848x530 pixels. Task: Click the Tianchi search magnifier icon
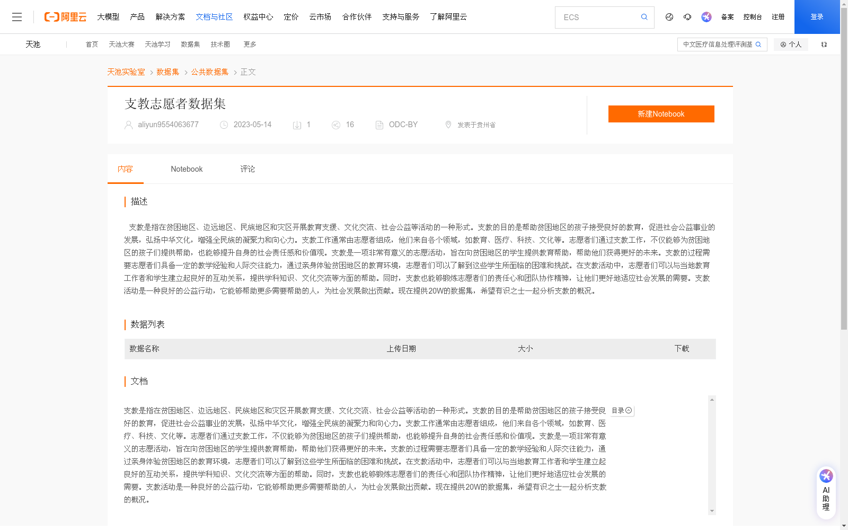click(x=758, y=45)
